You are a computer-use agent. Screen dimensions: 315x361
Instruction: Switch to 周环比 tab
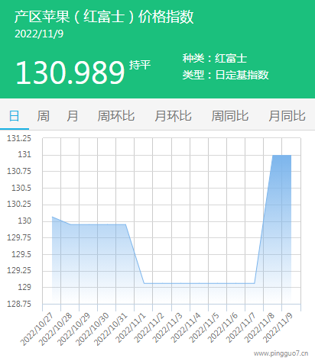click(x=116, y=116)
